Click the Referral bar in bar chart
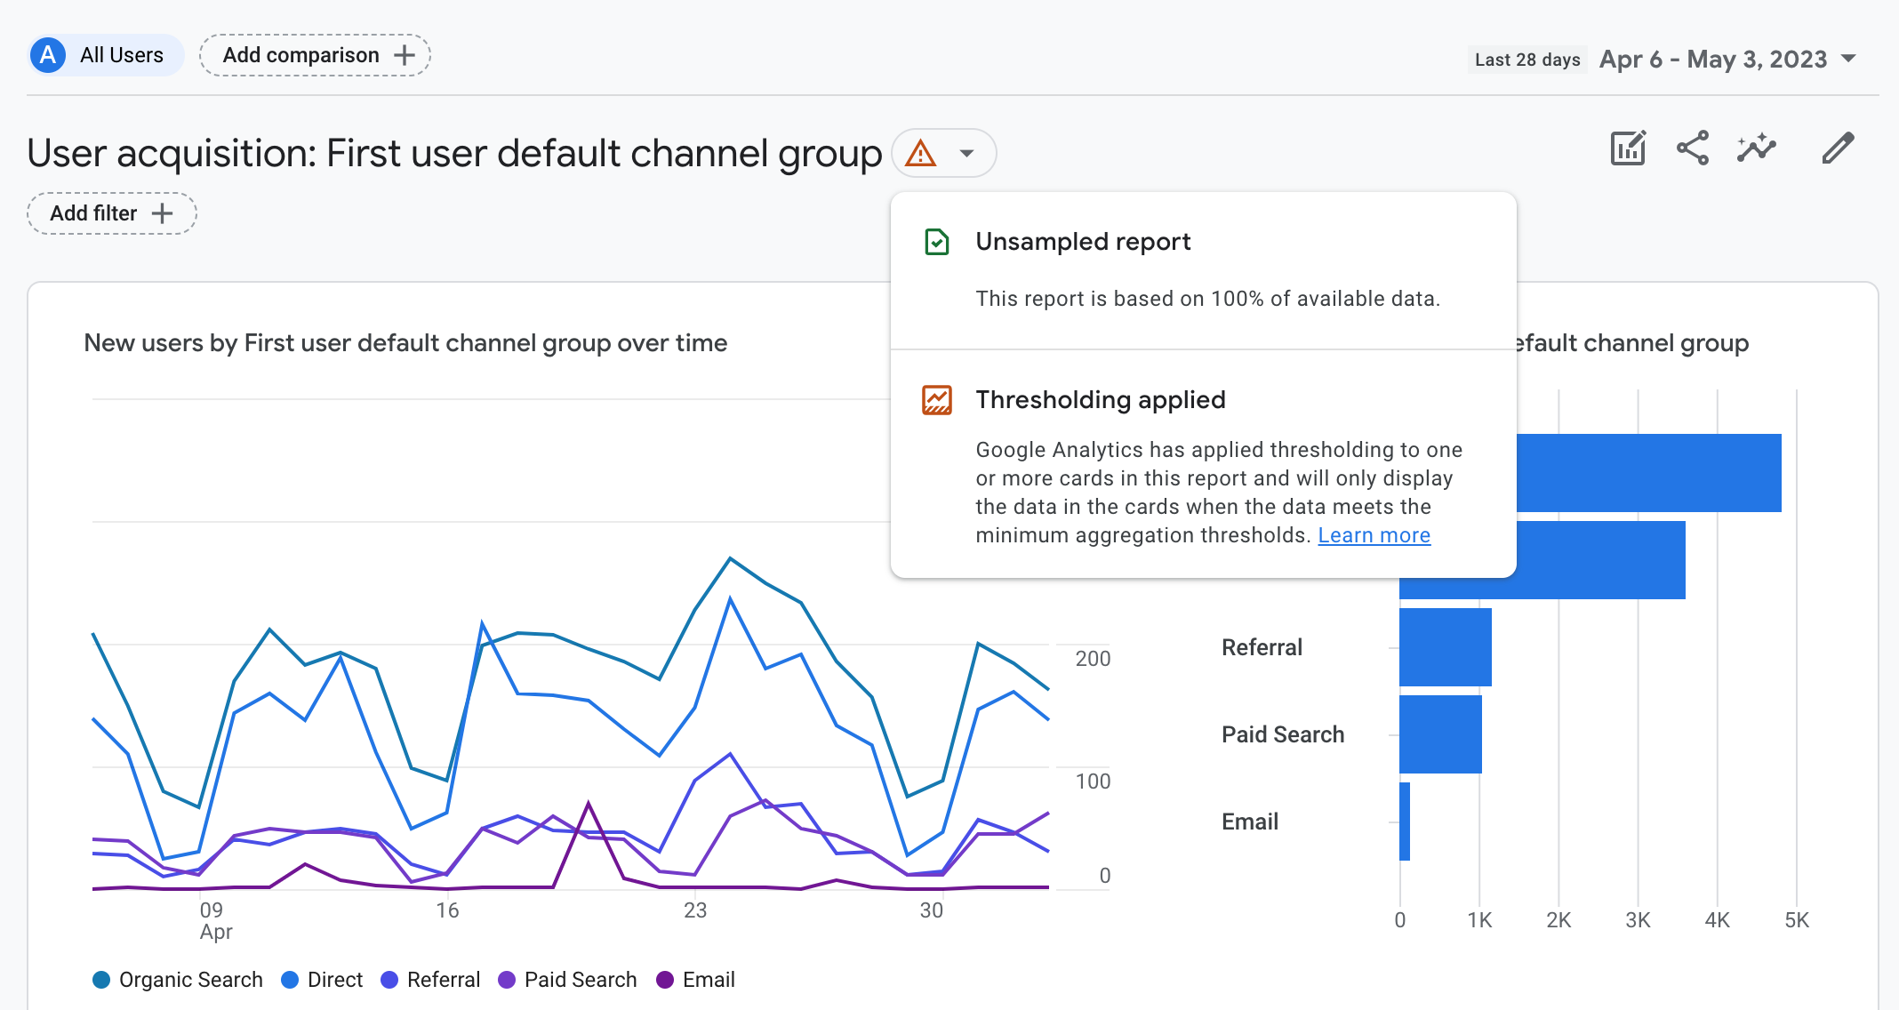Viewport: 1899px width, 1010px height. coord(1445,647)
